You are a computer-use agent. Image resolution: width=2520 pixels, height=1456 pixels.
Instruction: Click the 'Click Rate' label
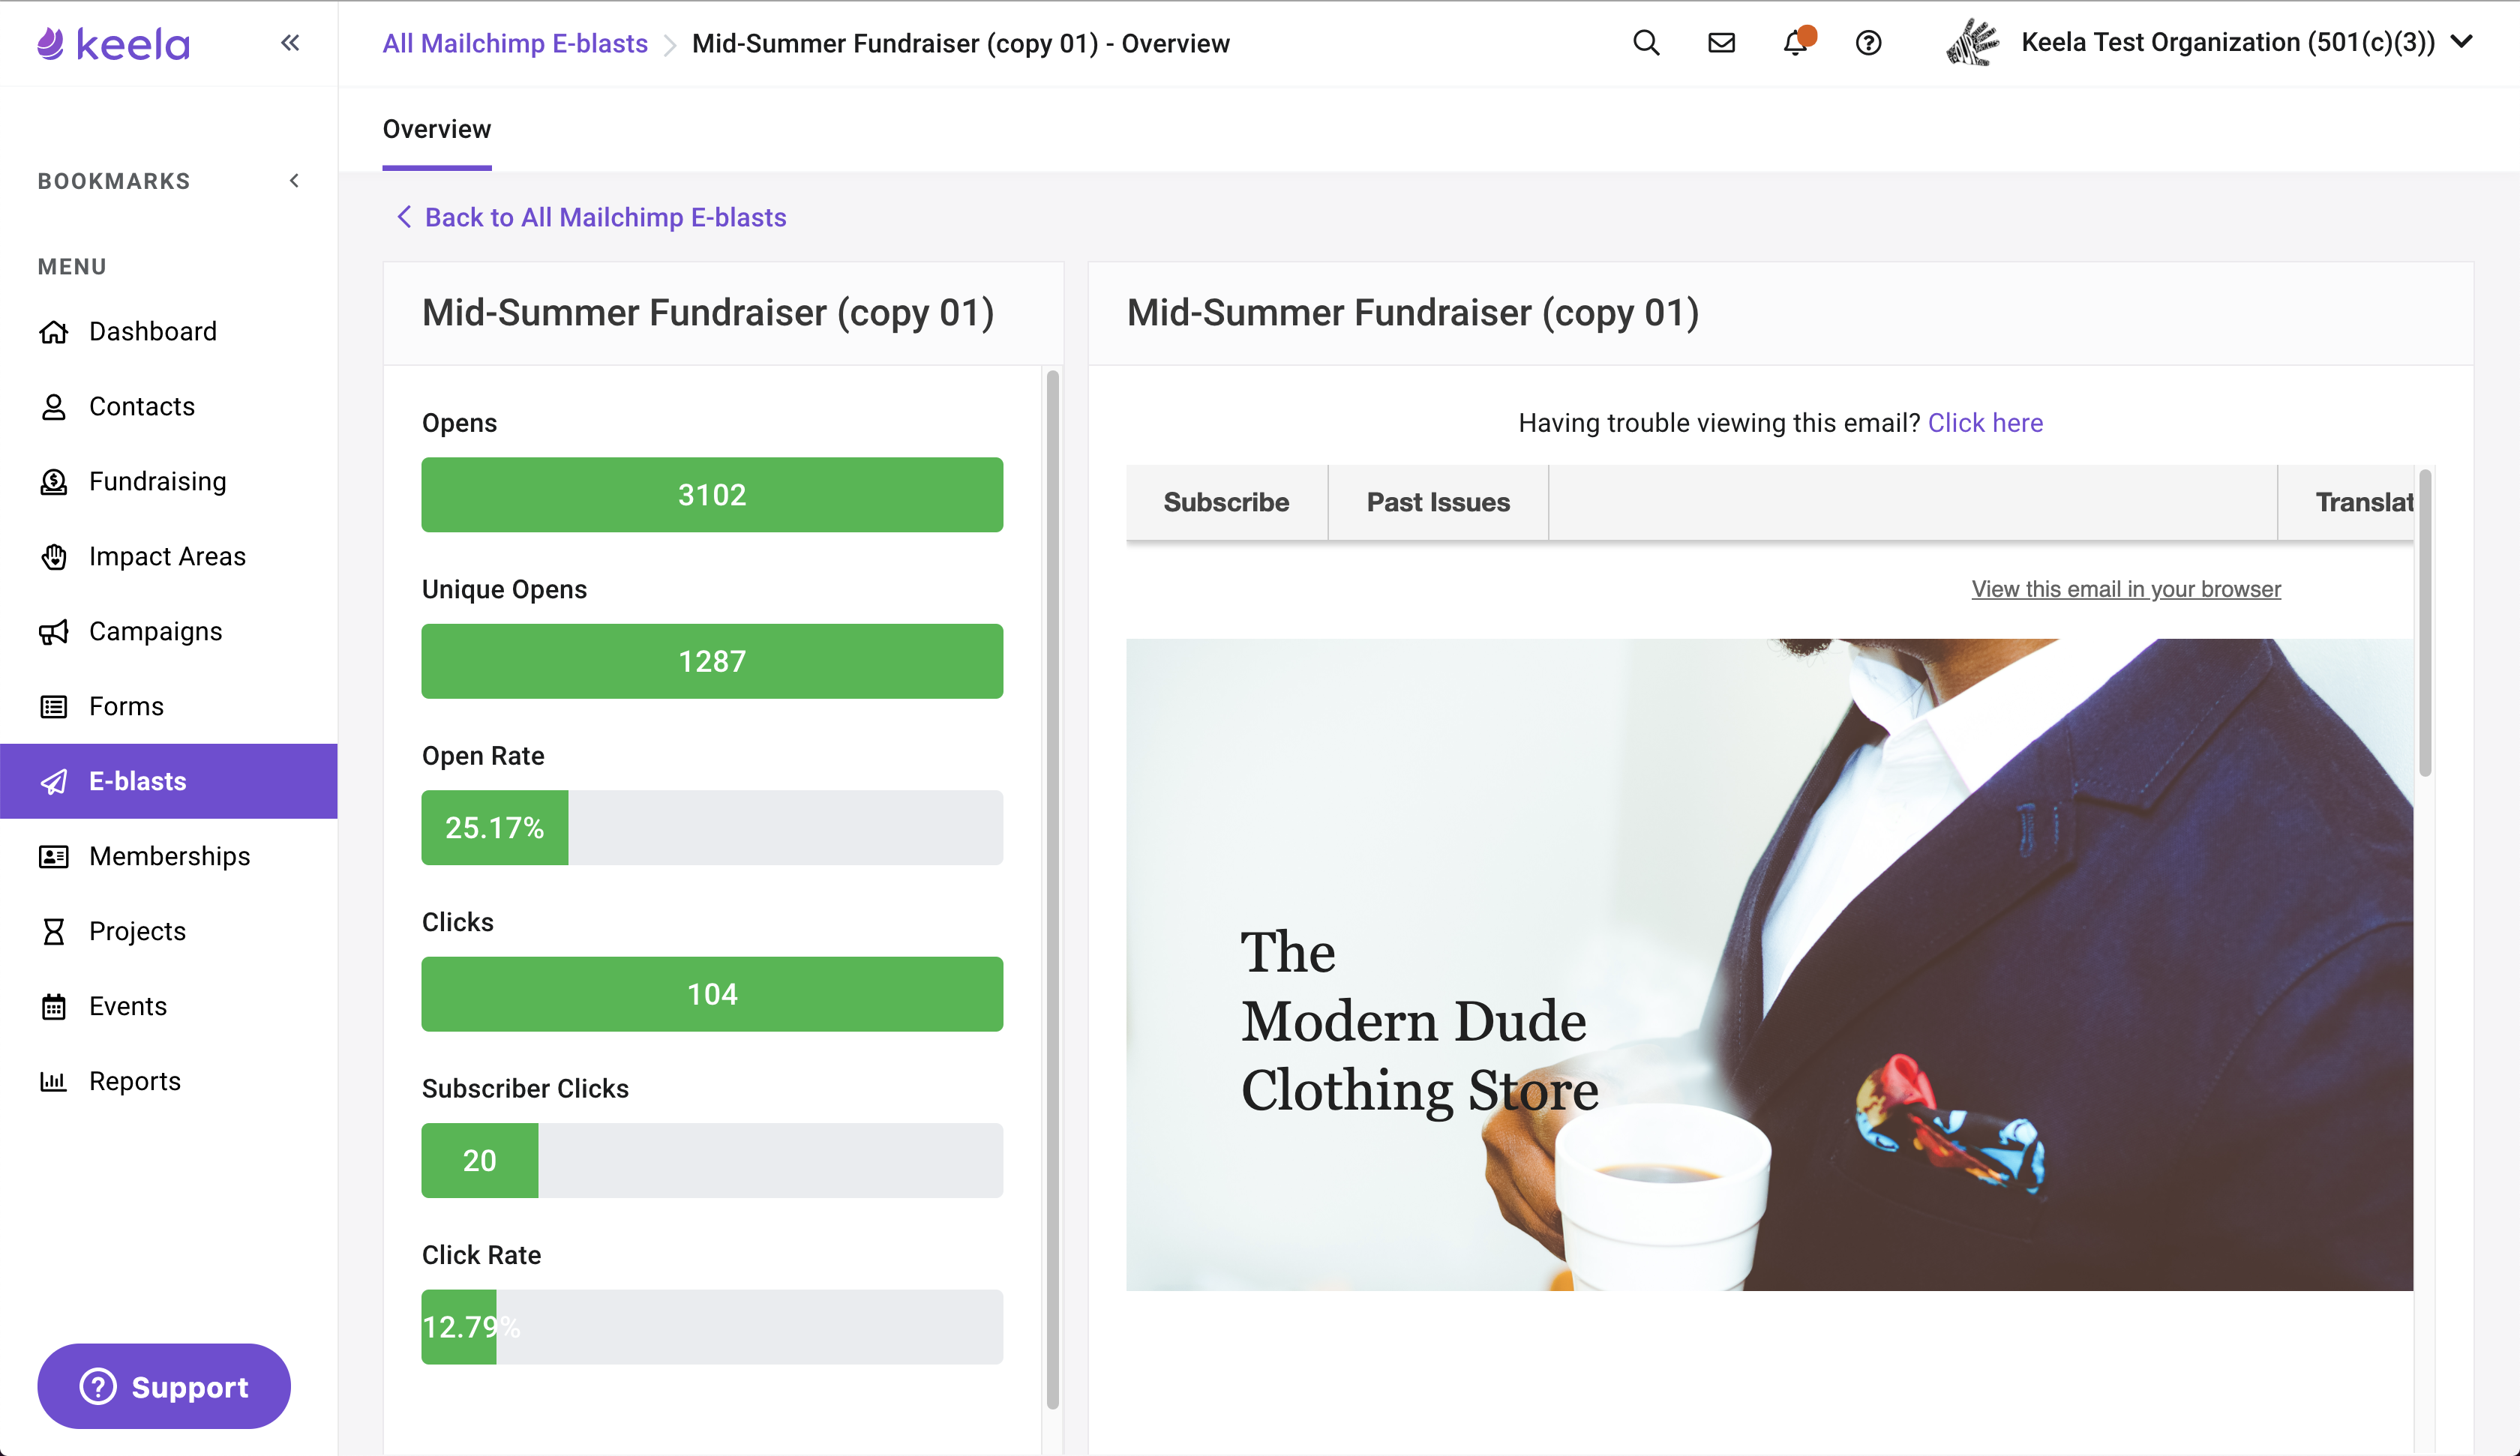pyautogui.click(x=481, y=1255)
